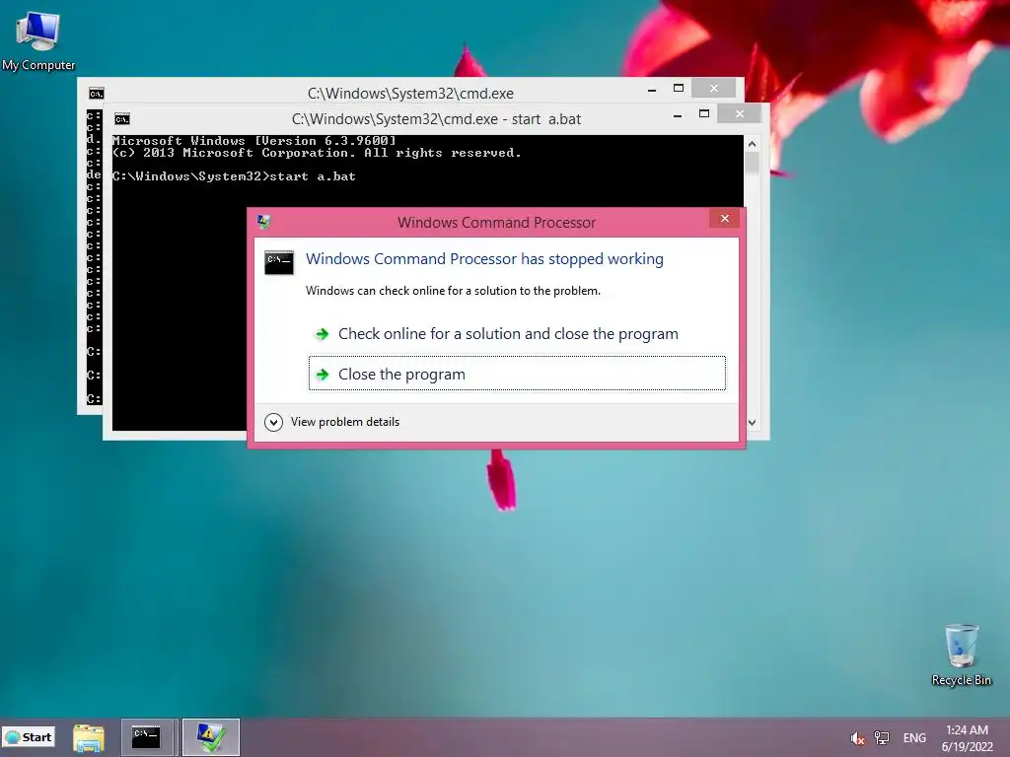Viewport: 1010px width, 757px height.
Task: Switch to the cmd taskbar button
Action: click(x=146, y=737)
